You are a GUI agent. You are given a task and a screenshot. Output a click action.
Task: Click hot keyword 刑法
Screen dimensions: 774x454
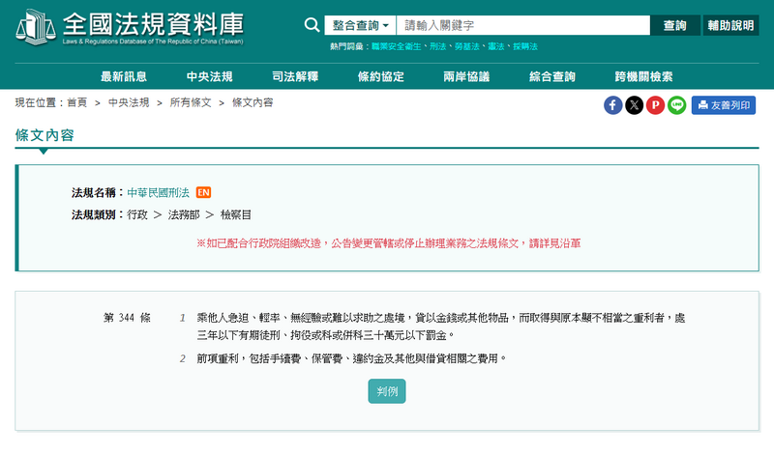point(438,46)
